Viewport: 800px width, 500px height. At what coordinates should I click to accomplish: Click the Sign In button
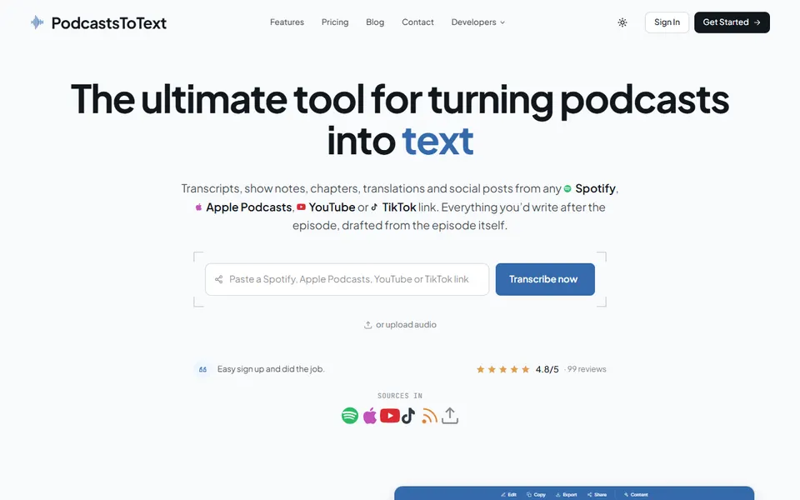point(667,22)
